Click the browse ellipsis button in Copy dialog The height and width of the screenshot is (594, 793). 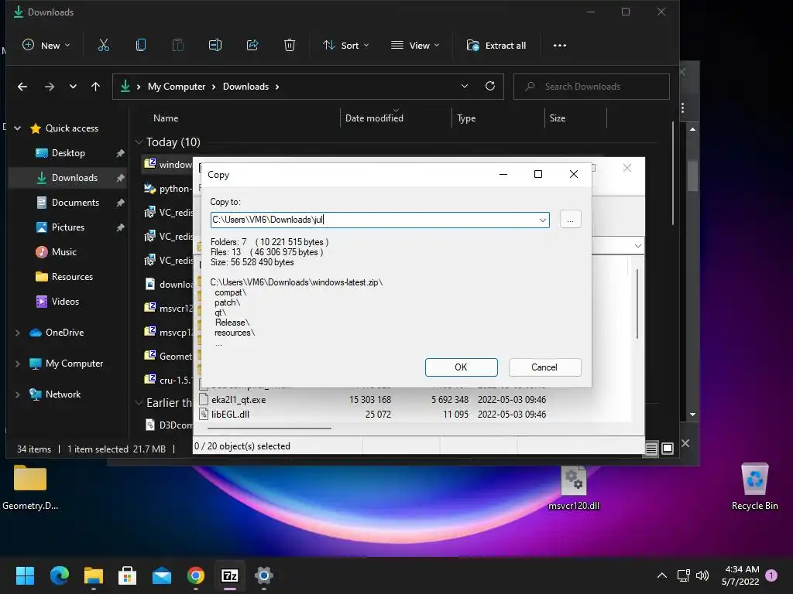click(x=571, y=220)
